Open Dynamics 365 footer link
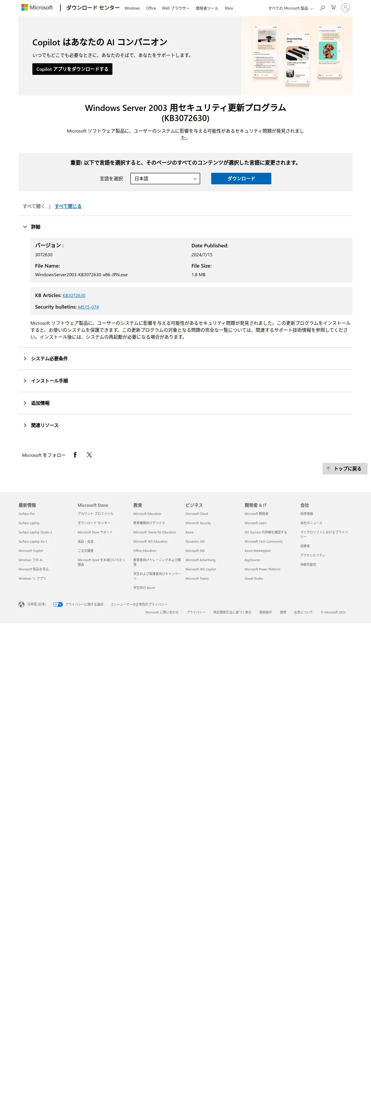The image size is (371, 1113). [195, 541]
